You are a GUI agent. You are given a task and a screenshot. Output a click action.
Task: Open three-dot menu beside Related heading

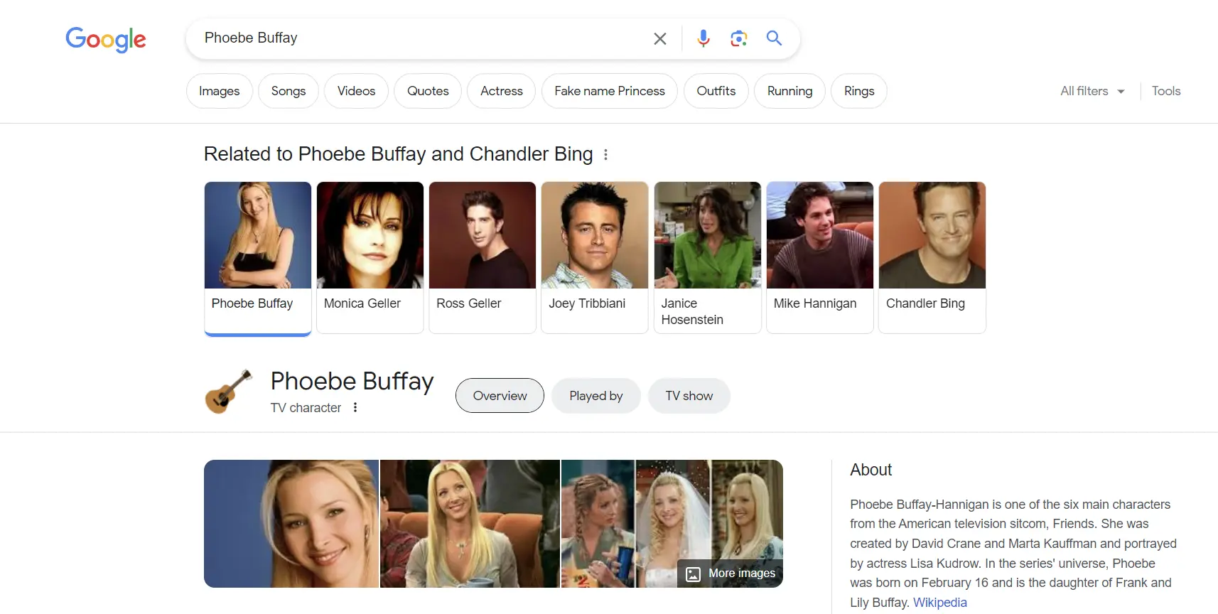(605, 154)
